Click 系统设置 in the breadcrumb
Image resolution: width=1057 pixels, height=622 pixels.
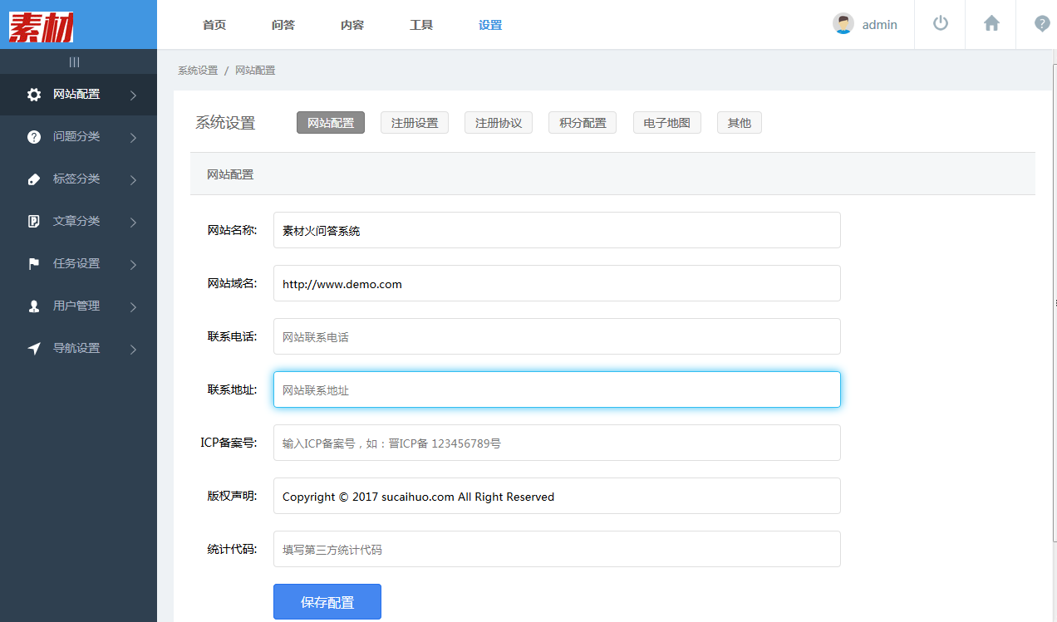point(198,71)
